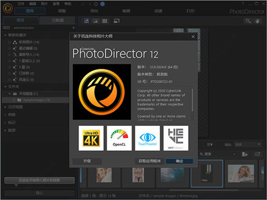Select the 已排除 (0) collection
Screen dimensions: 267x200
point(27,74)
